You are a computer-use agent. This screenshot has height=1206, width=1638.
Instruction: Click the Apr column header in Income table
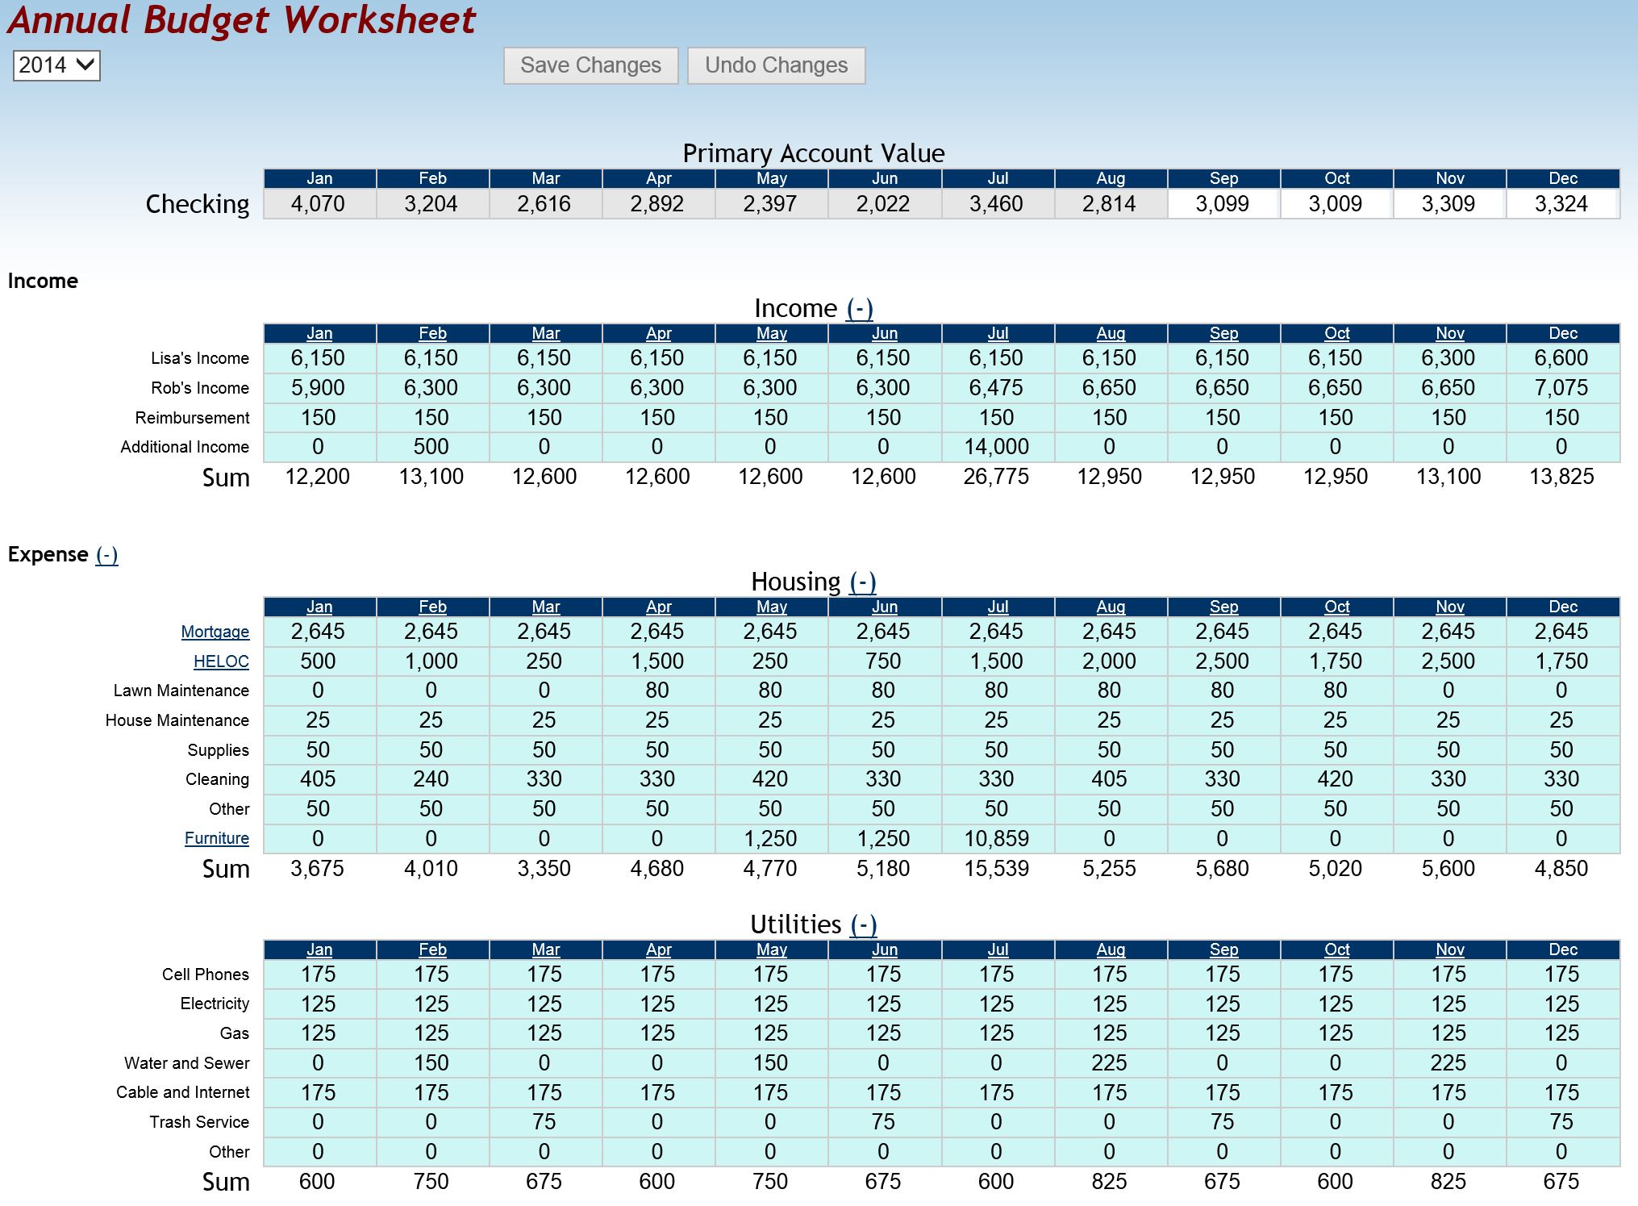click(x=658, y=333)
